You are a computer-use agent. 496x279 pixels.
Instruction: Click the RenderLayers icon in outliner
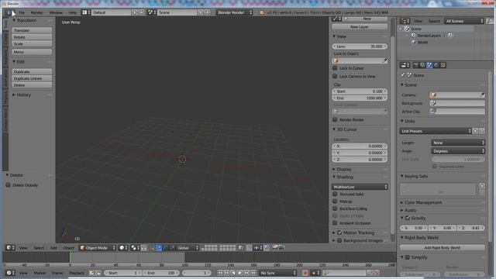(x=413, y=36)
